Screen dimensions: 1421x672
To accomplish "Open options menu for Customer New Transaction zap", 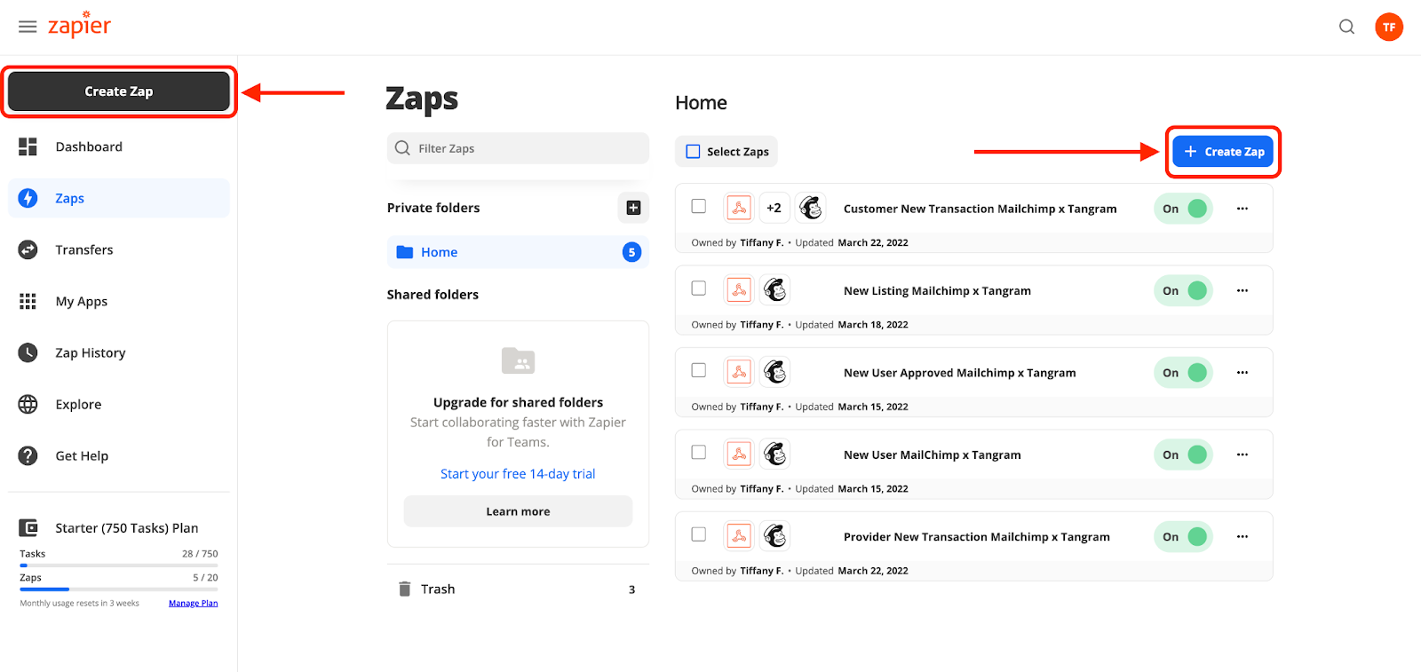I will (1242, 209).
